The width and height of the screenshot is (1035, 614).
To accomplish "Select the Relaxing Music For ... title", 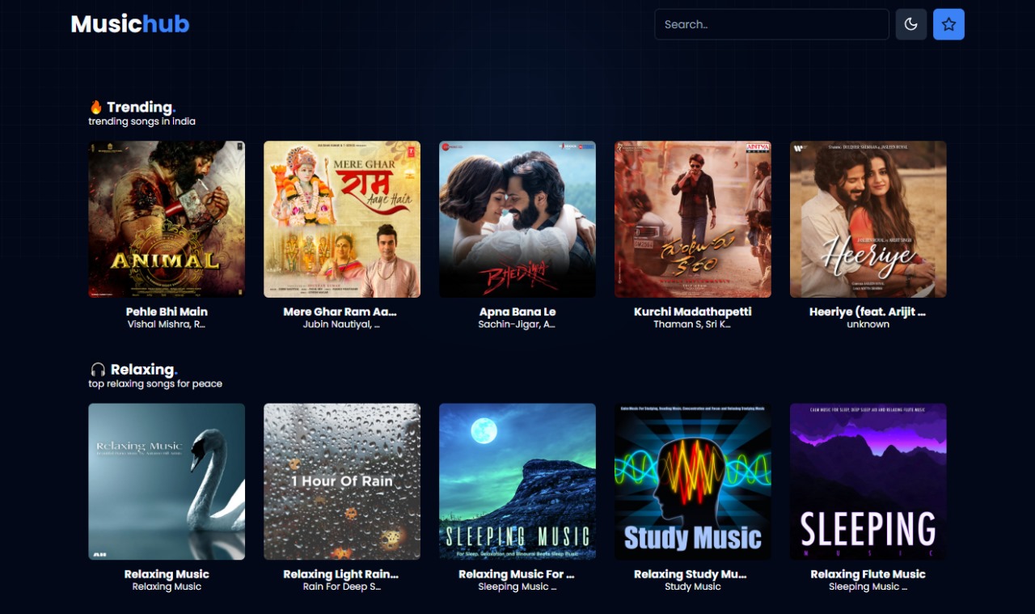I will point(517,574).
